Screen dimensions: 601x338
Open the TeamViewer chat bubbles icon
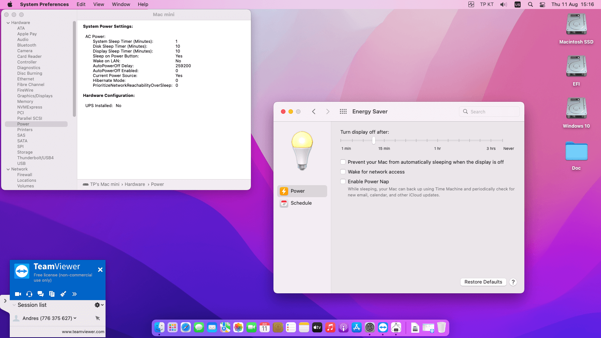coord(41,294)
